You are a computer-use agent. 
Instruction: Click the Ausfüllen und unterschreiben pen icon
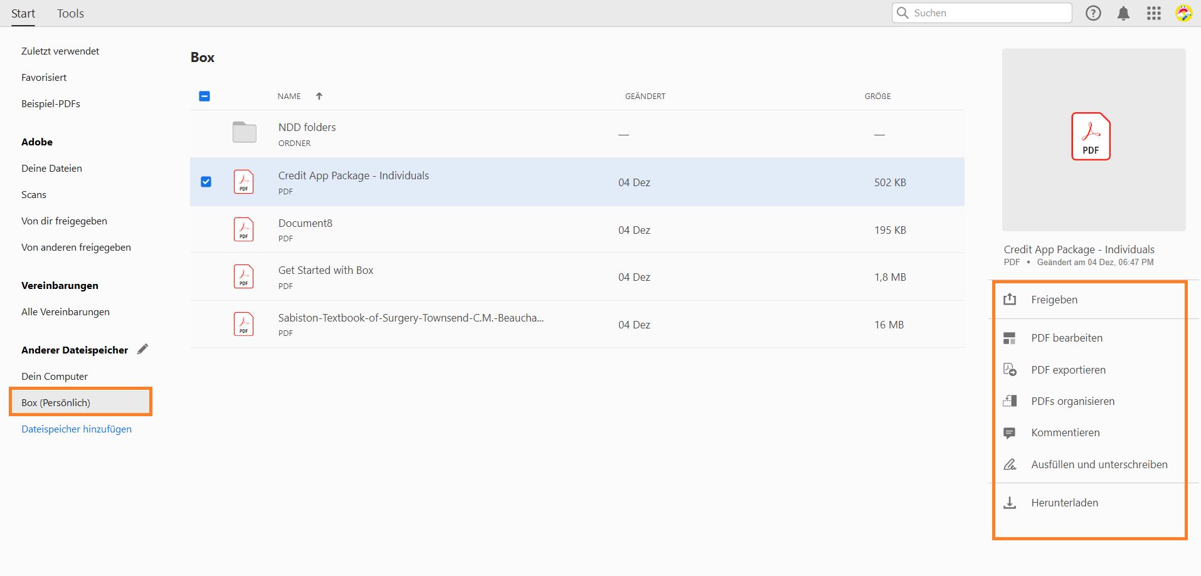click(1010, 464)
